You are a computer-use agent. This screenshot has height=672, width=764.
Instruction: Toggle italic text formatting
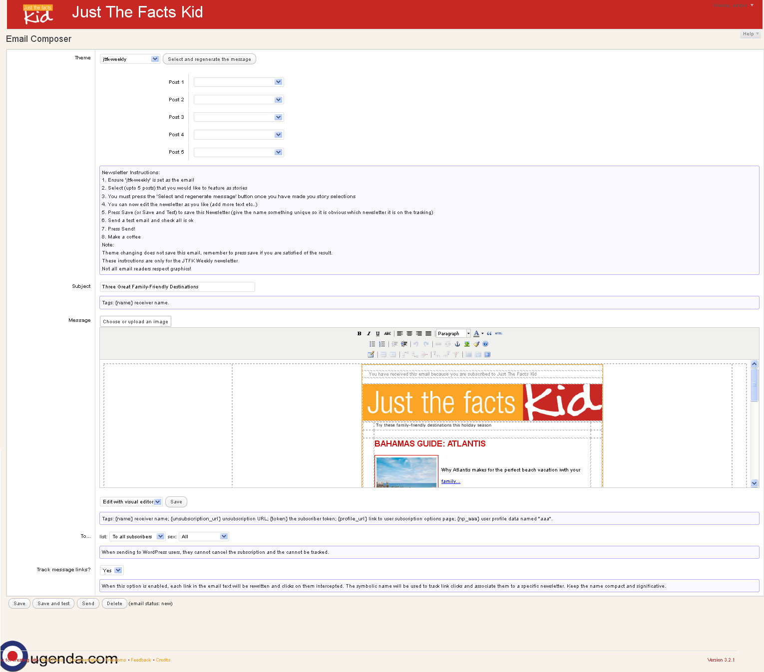coord(369,334)
